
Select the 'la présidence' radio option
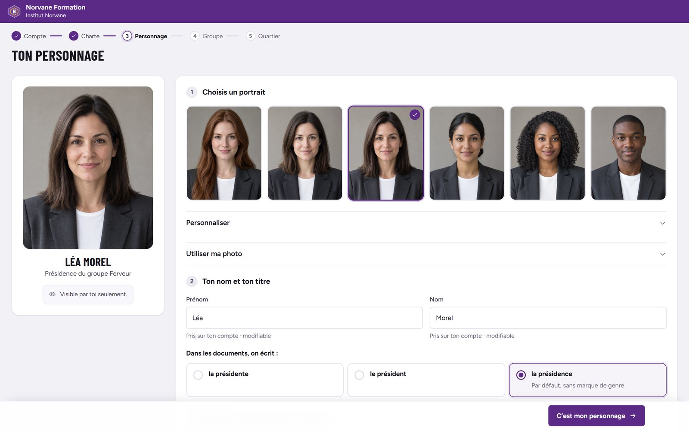pyautogui.click(x=588, y=380)
